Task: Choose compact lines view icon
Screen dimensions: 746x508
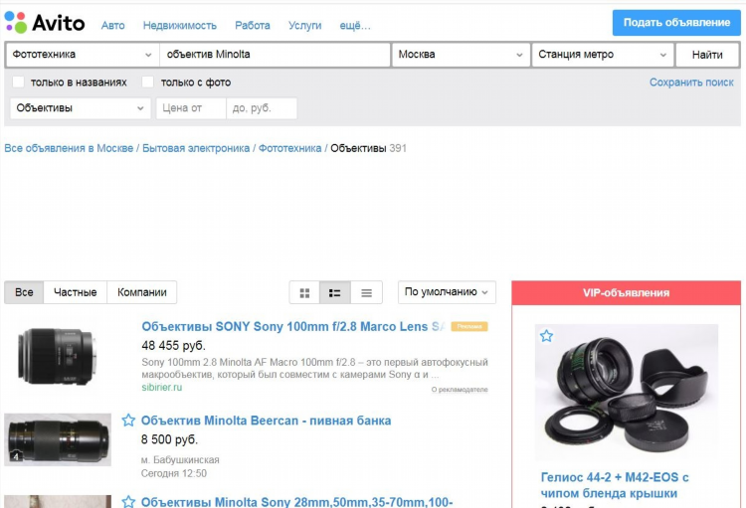Action: pyautogui.click(x=366, y=292)
